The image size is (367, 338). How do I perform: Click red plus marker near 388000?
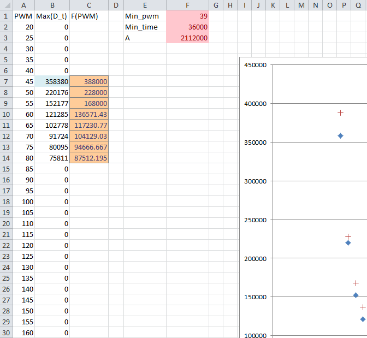point(340,113)
